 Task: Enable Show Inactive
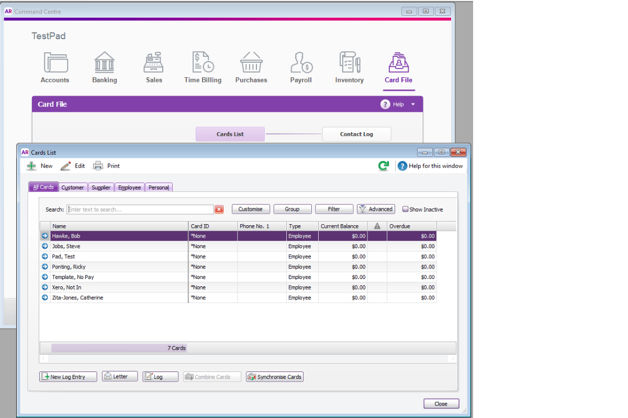click(405, 209)
